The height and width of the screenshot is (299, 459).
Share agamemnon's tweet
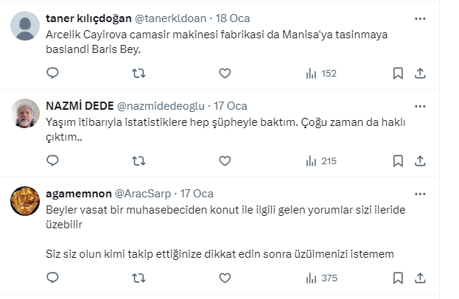(x=420, y=278)
